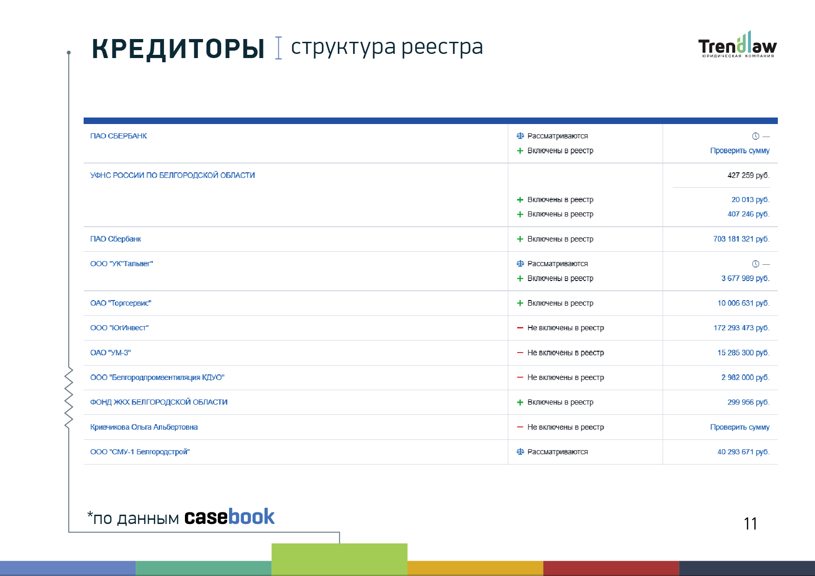Open ООО "УК"Тальвег" creditor link
The image size is (815, 576).
(121, 264)
